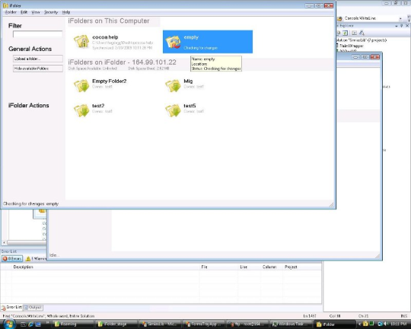The image size is (411, 329).
Task: Click the "Mig" folder name label
Action: [188, 81]
